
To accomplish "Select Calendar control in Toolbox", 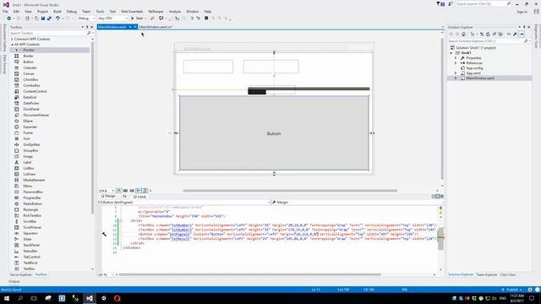I will (30, 68).
